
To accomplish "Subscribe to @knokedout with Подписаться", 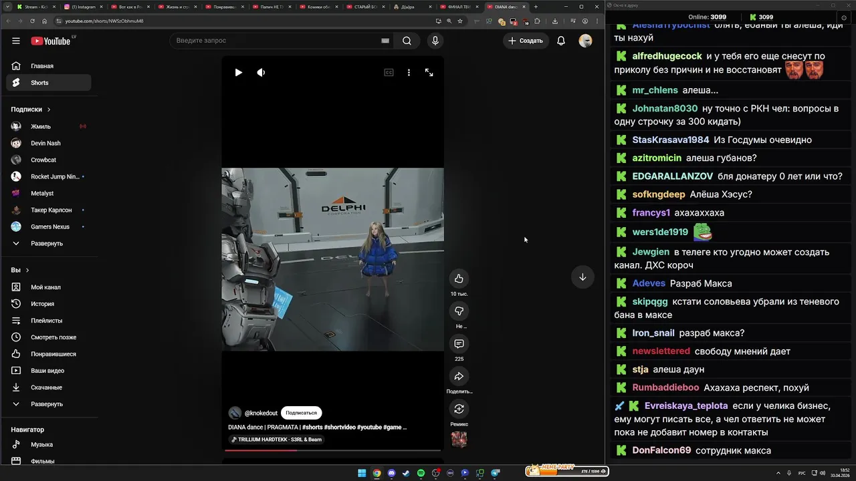I will coord(301,413).
